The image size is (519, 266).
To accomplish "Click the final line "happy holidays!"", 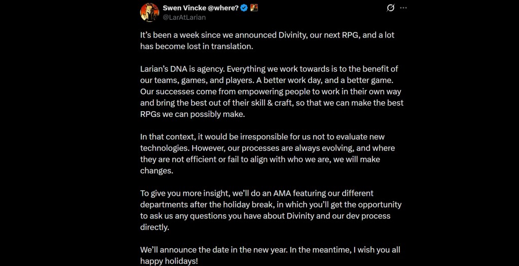I will [x=170, y=261].
